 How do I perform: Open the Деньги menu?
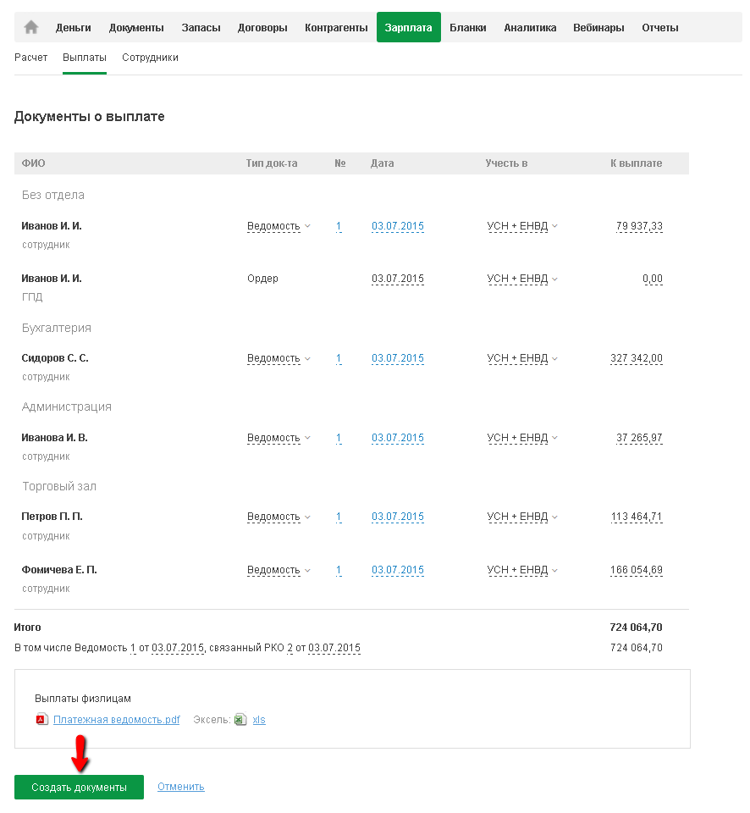[74, 27]
